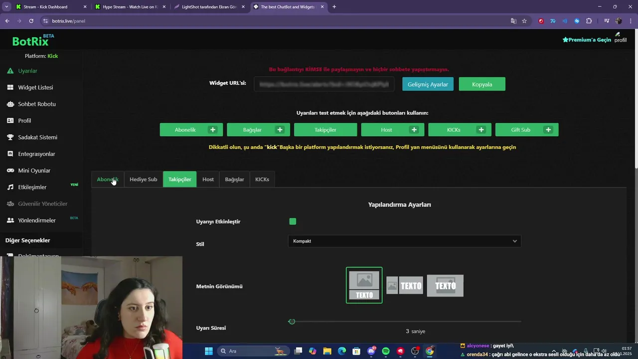This screenshot has width=638, height=359.
Task: Switch to the Host tab
Action: 208,179
